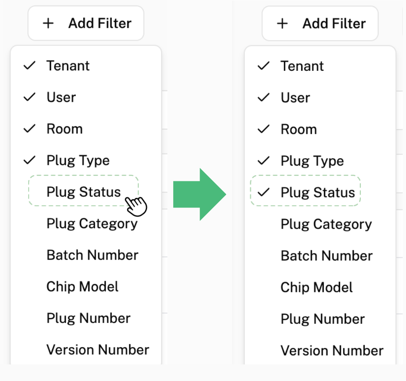The image size is (406, 381).
Task: Choose Plug Number in right filter list
Action: click(x=322, y=319)
